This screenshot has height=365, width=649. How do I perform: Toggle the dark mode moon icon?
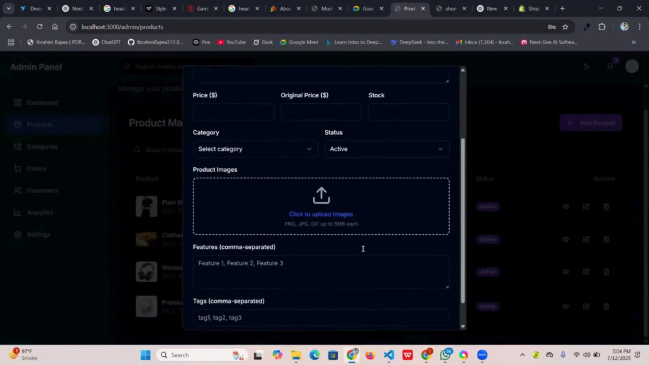tap(586, 66)
